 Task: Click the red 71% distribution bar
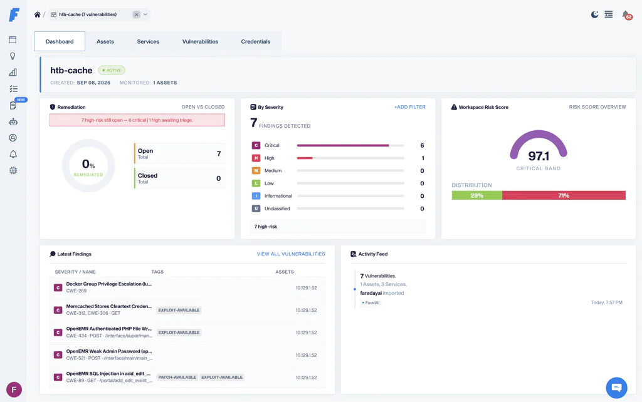click(x=564, y=195)
